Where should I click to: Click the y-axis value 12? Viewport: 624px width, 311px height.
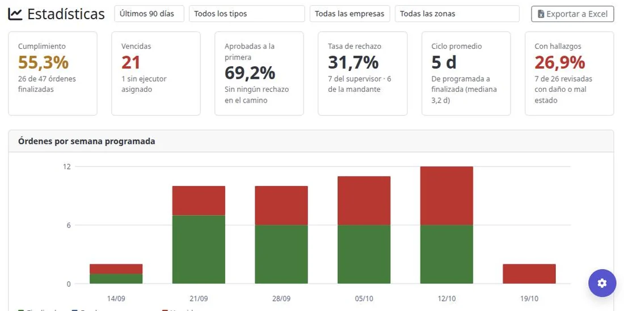point(67,167)
